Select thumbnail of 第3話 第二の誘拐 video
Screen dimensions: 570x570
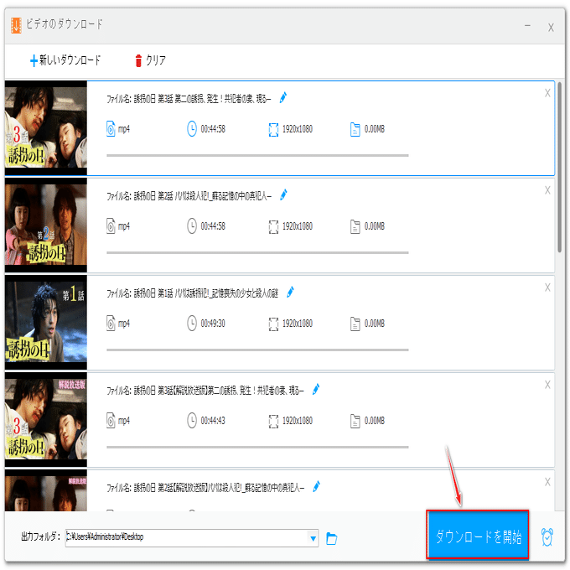click(46, 128)
